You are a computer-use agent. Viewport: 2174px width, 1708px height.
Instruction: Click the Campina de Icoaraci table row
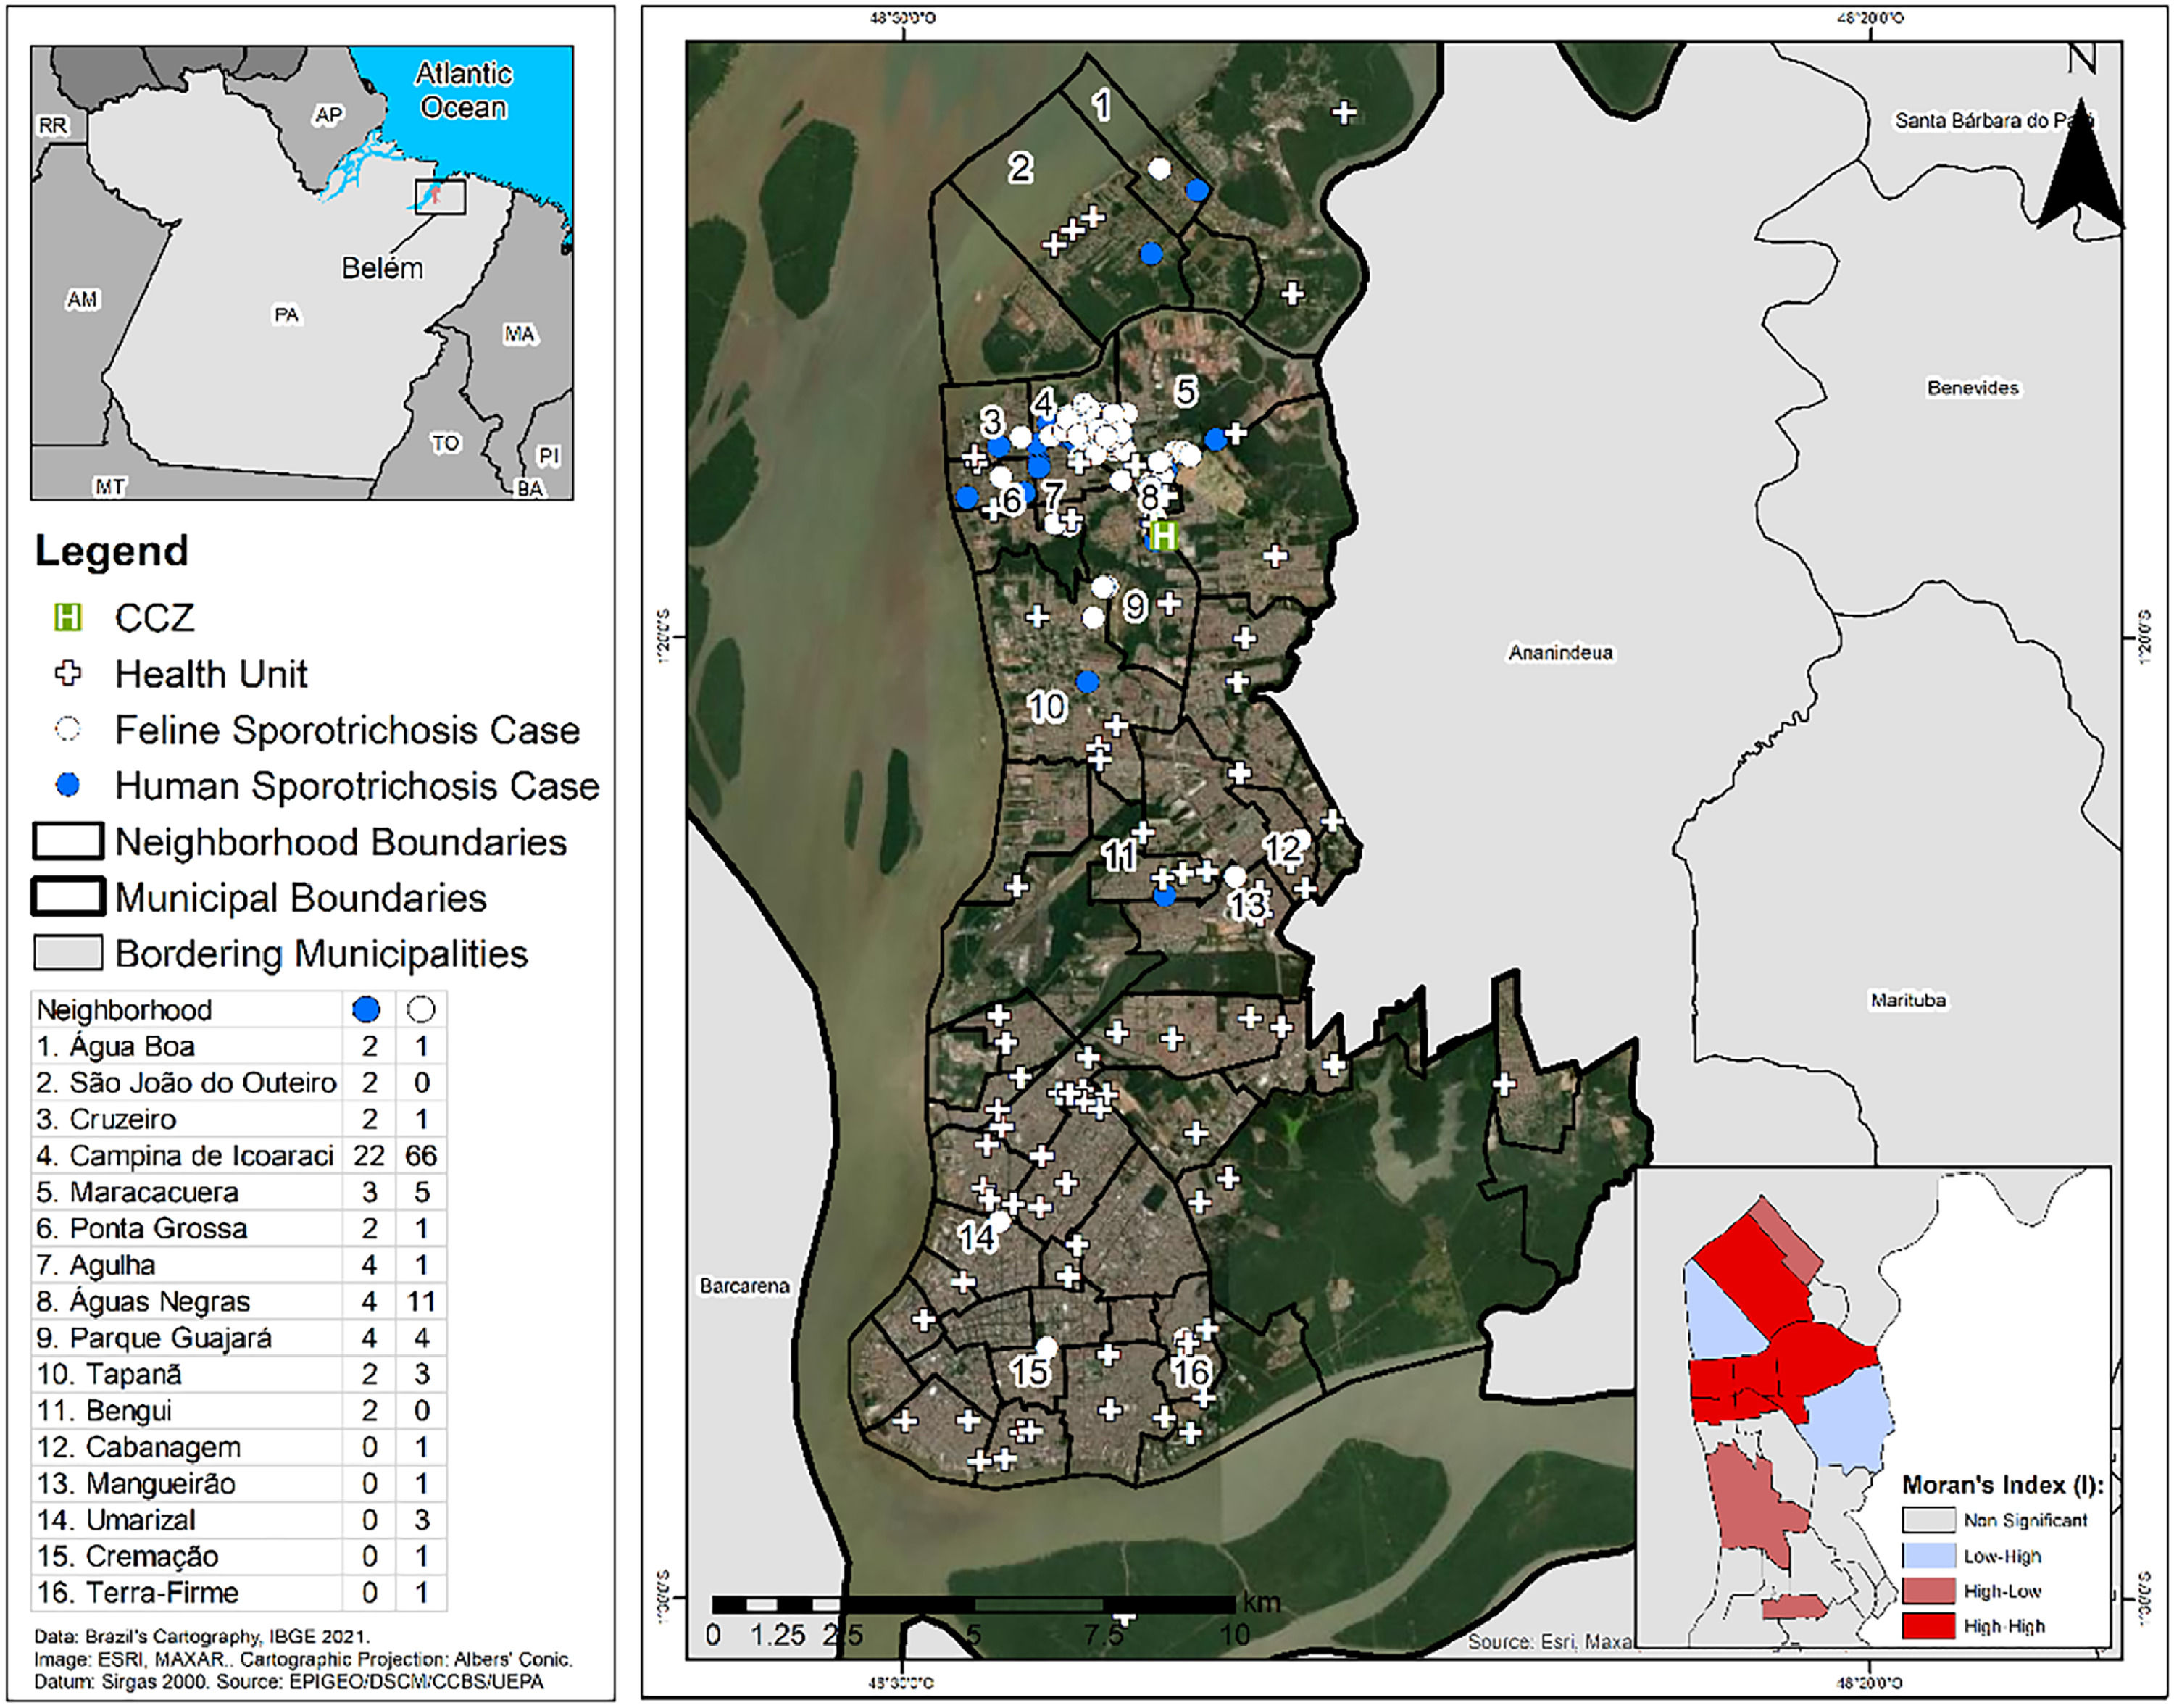pyautogui.click(x=186, y=1156)
